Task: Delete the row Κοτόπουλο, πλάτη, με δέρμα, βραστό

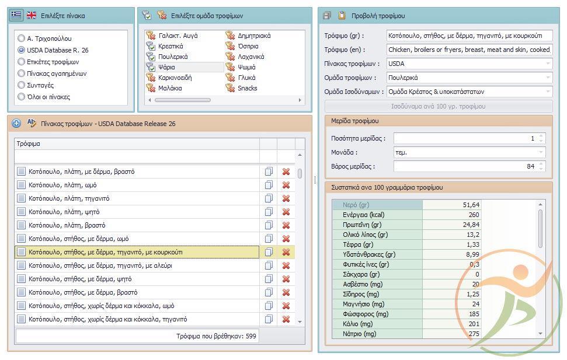Action: pos(286,172)
